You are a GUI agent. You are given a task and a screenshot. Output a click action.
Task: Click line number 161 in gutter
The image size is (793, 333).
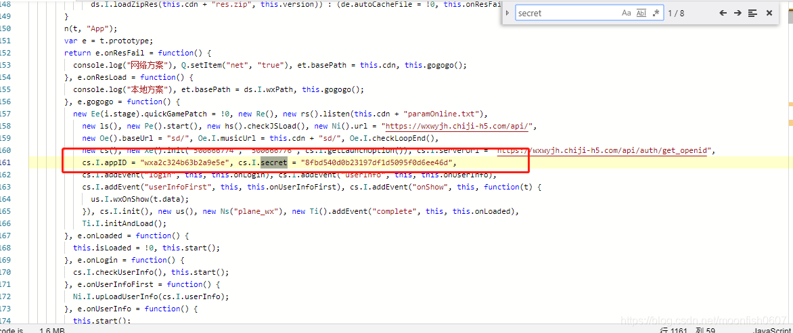coord(5,162)
